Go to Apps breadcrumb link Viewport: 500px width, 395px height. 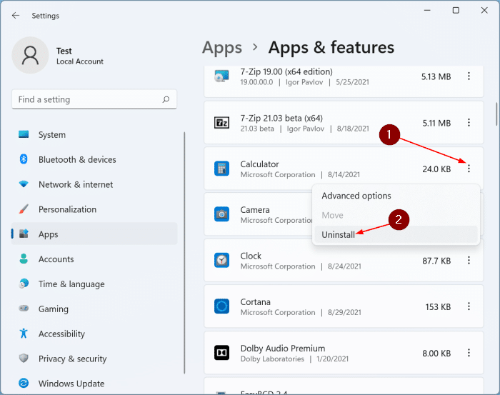click(x=222, y=48)
